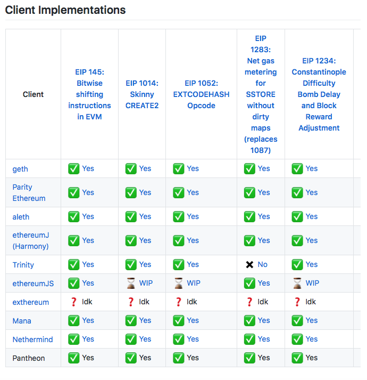The width and height of the screenshot is (367, 380).
Task: Click the Client Implementations heading
Action: pyautogui.click(x=65, y=10)
